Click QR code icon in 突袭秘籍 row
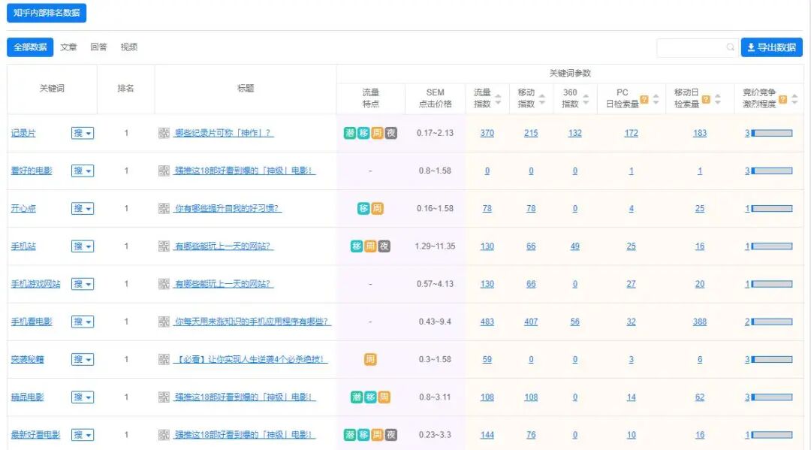 [x=164, y=360]
